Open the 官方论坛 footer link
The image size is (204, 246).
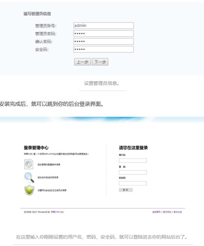coord(178,212)
